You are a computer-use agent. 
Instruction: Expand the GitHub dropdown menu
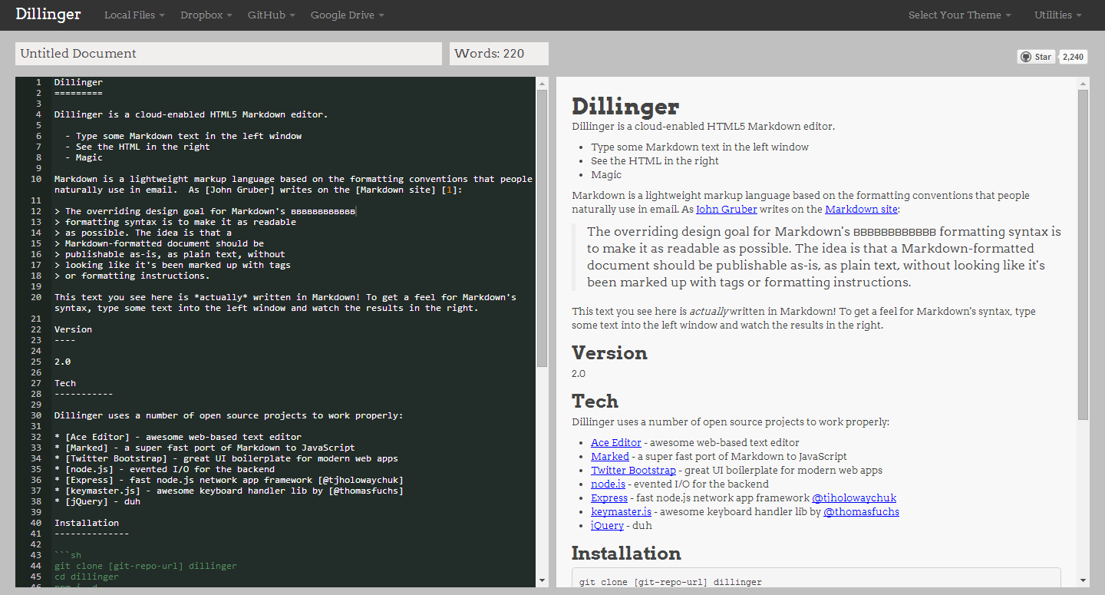272,15
